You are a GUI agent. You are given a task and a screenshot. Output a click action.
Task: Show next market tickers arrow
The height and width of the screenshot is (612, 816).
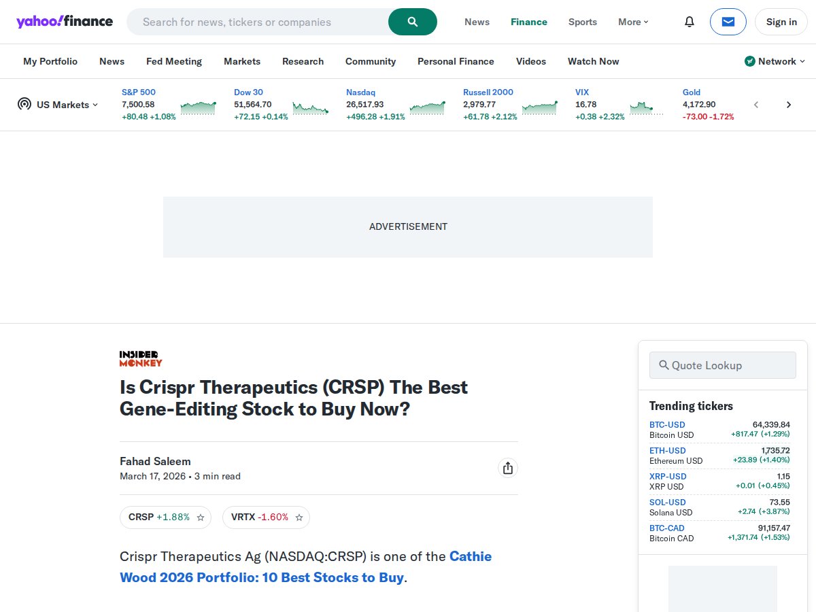(789, 105)
